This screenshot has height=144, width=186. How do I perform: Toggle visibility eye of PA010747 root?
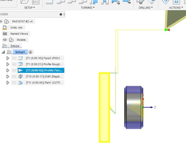click(x=1, y=21)
